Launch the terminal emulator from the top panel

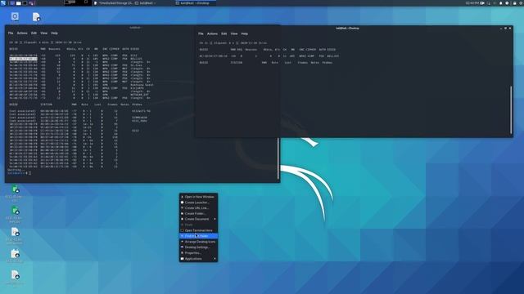[25, 3]
